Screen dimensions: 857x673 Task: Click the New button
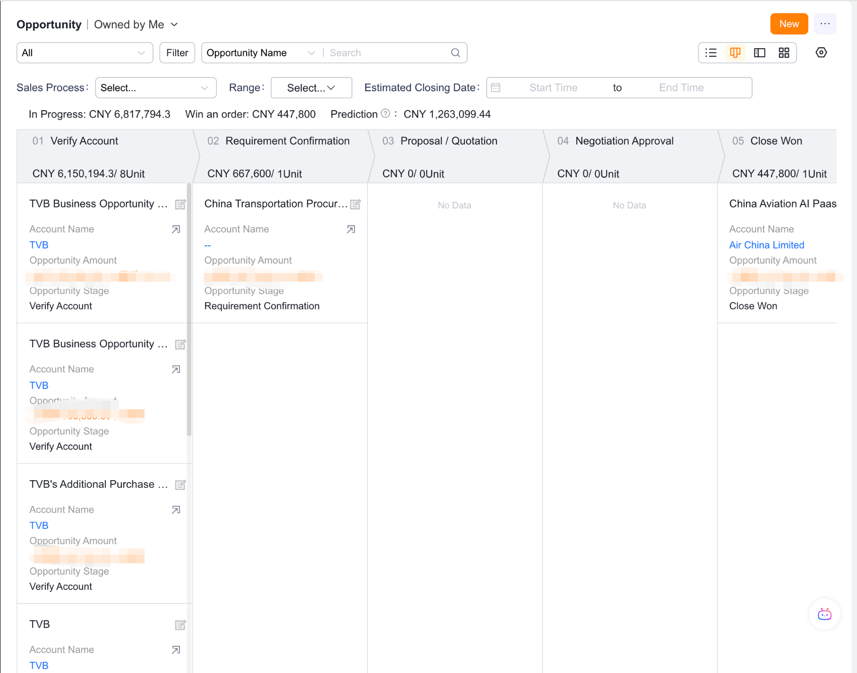[789, 24]
